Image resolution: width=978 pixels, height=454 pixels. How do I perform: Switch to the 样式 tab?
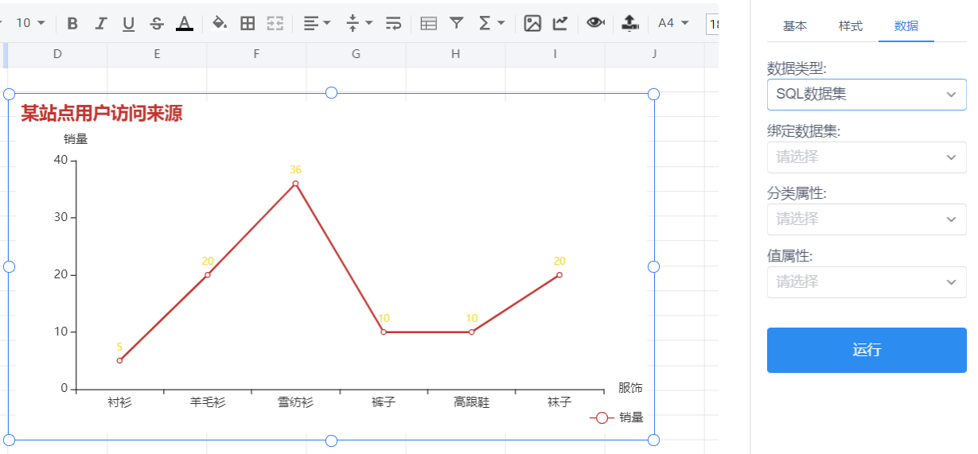[850, 26]
